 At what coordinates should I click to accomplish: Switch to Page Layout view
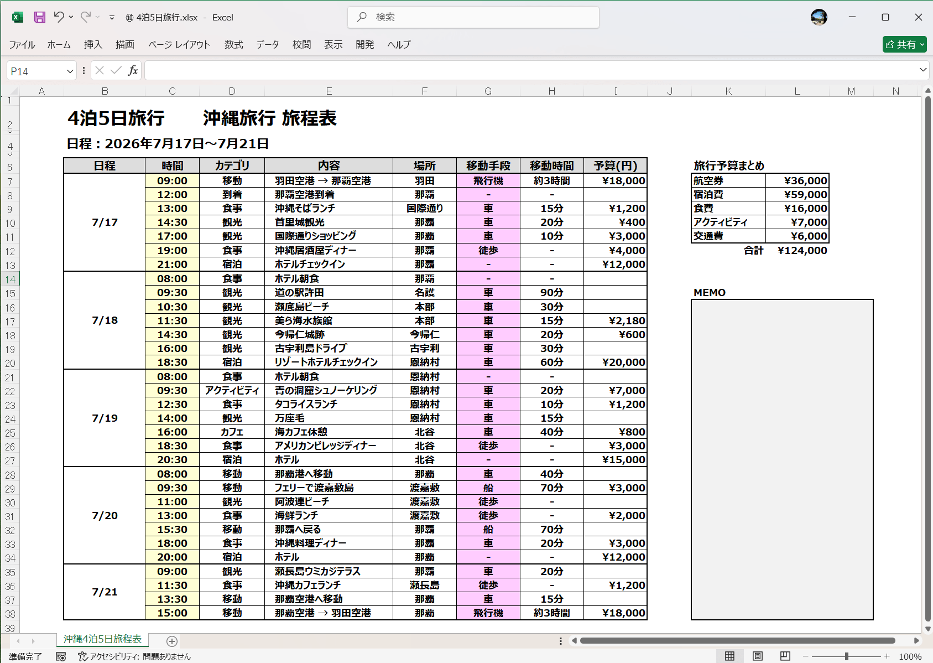point(757,656)
